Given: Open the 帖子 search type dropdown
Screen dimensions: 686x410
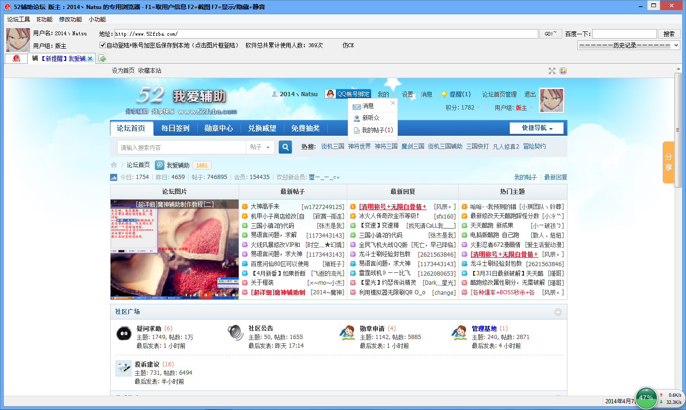Looking at the screenshot, I should tap(260, 147).
